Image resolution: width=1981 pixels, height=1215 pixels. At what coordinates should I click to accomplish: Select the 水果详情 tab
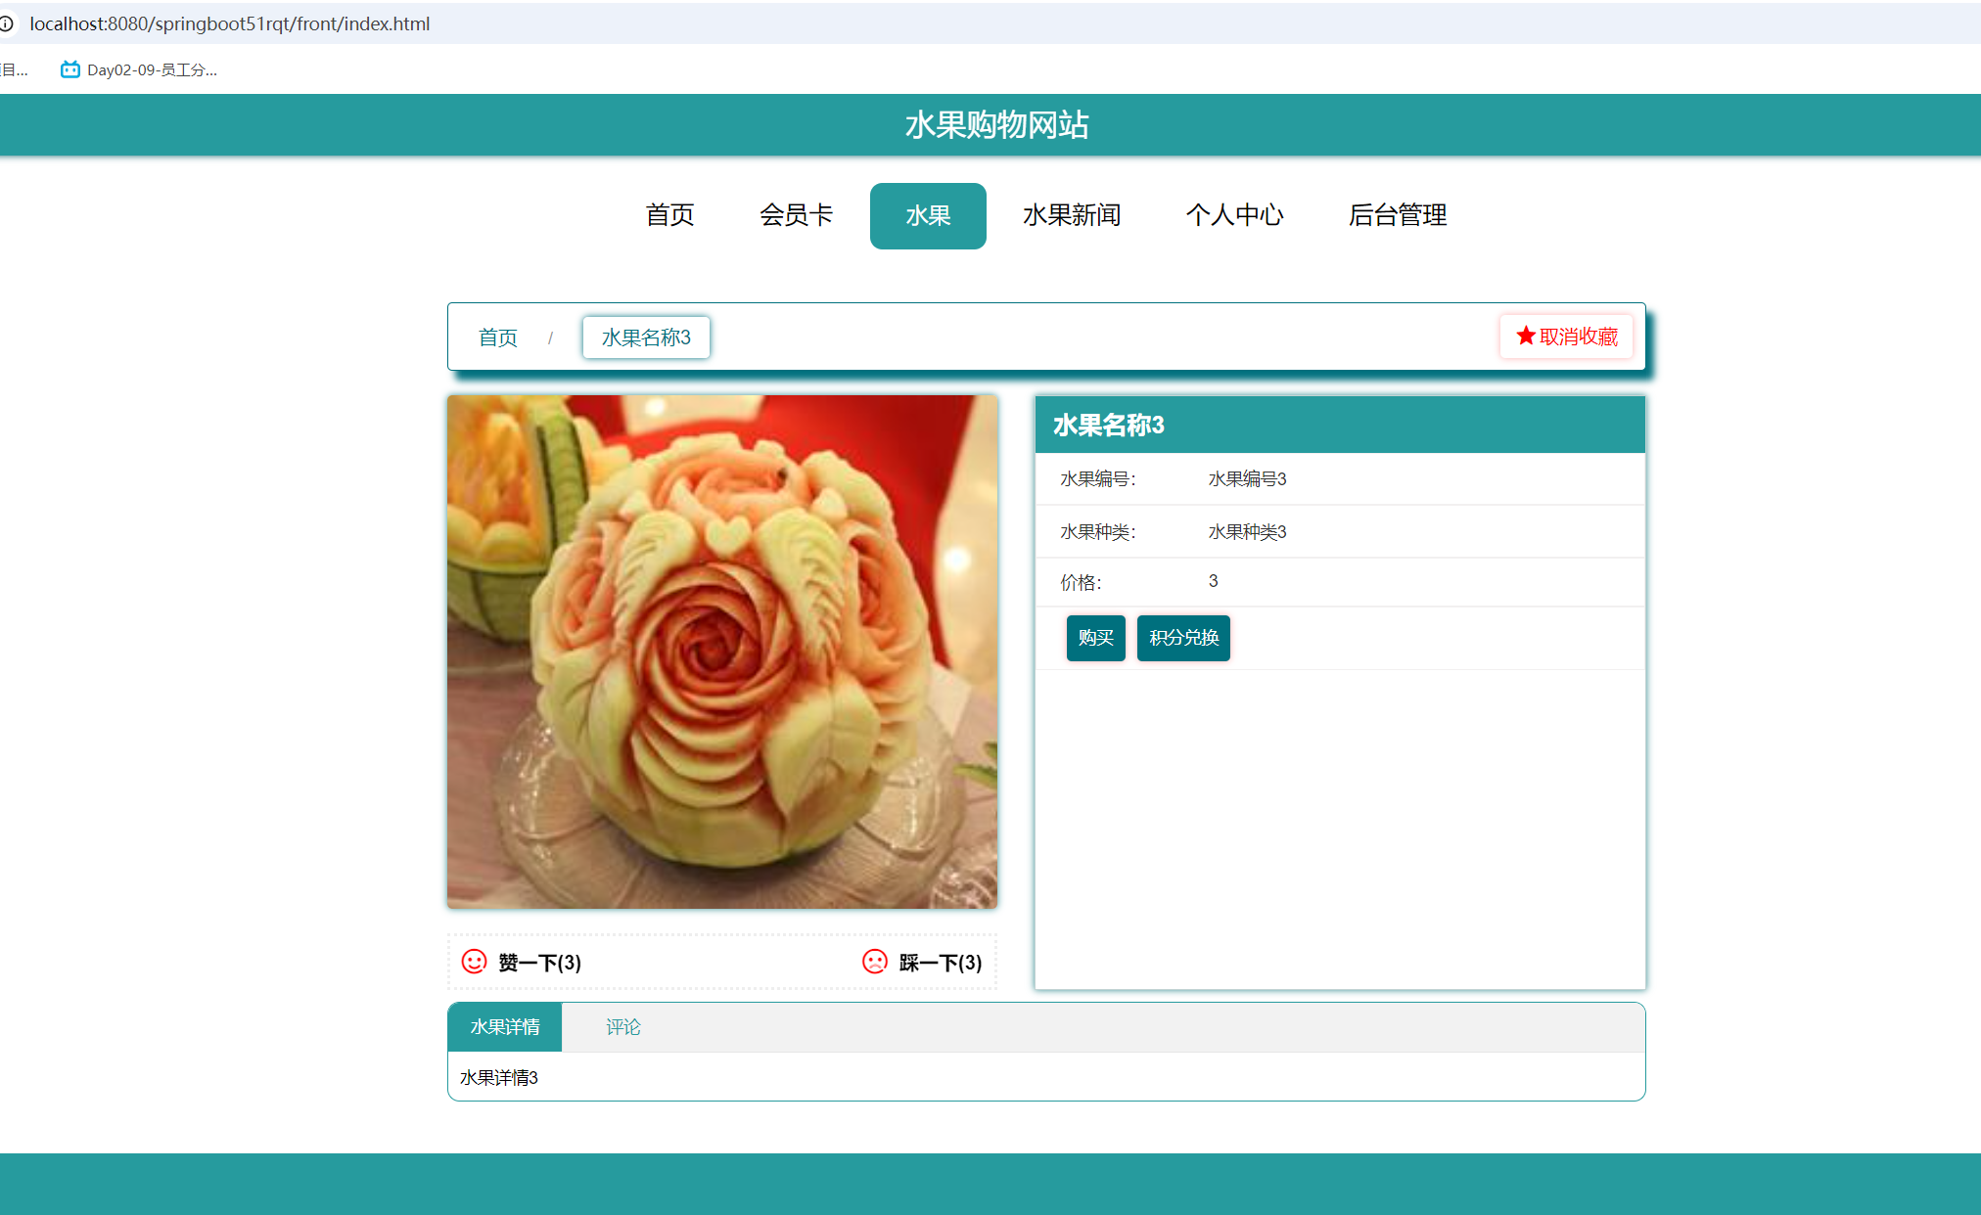coord(505,1027)
